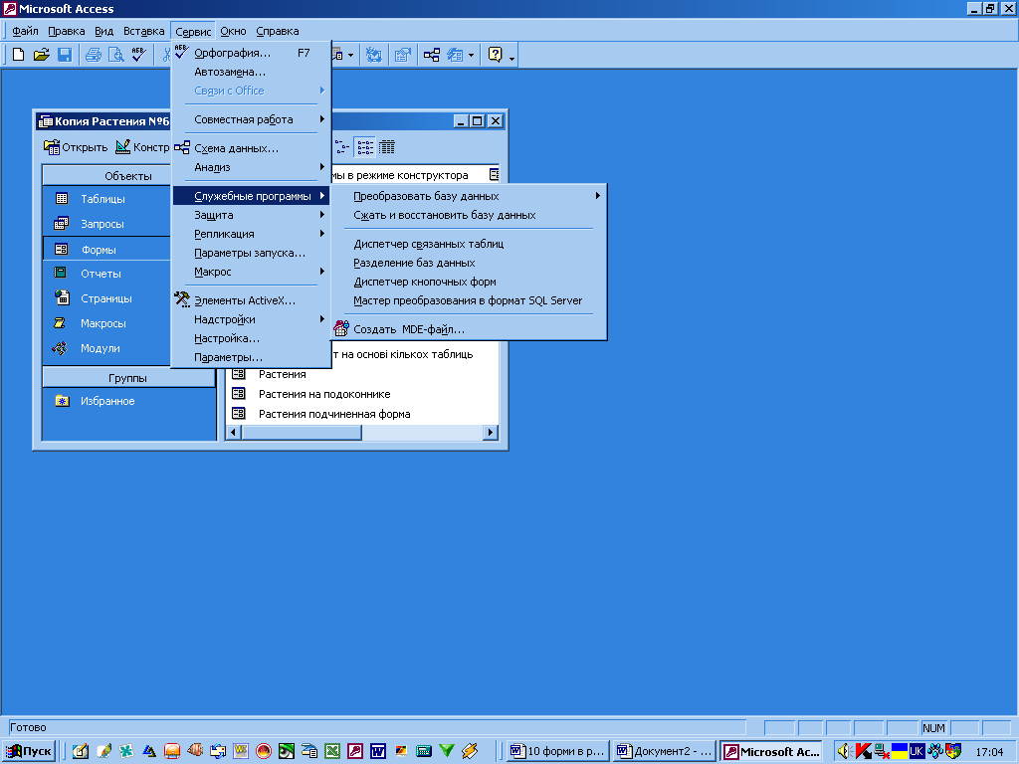Click the Code toolbar icon with gear
This screenshot has height=764, width=1019.
(x=374, y=55)
